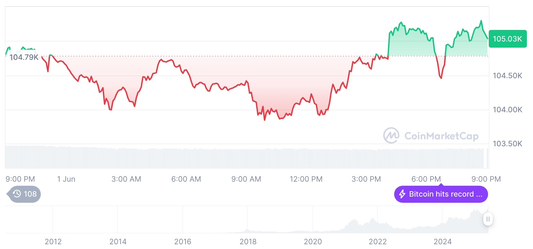Click the 108 count on the history badge
Screen dimensions: 533x249
tap(30, 194)
